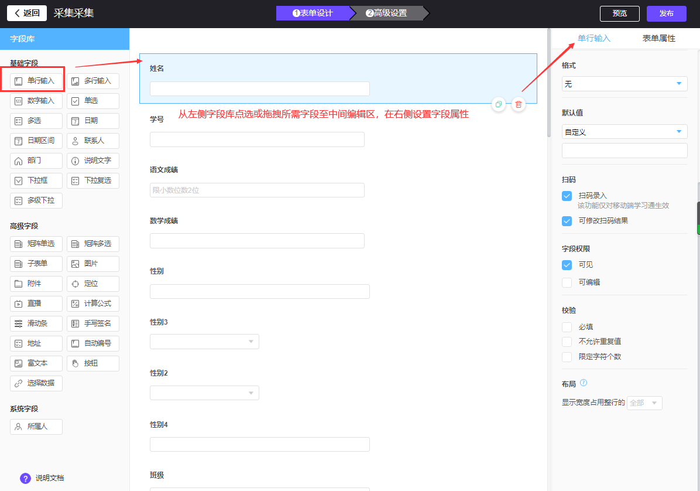Add the 单选 field
The image size is (700, 491).
[x=93, y=101]
